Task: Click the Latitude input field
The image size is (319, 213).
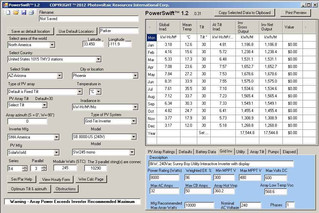Action: [93, 44]
